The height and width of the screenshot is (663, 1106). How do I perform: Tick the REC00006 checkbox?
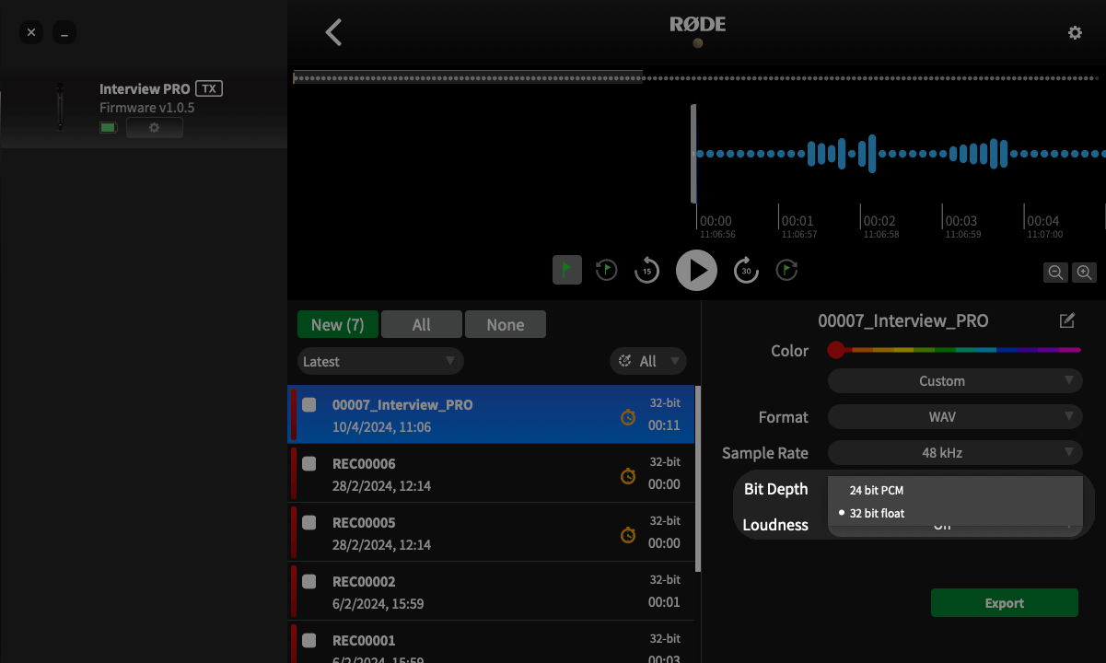(x=309, y=463)
